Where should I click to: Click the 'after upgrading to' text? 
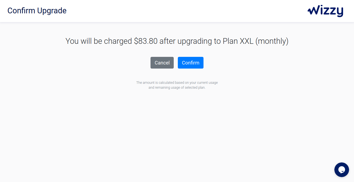[x=190, y=41]
